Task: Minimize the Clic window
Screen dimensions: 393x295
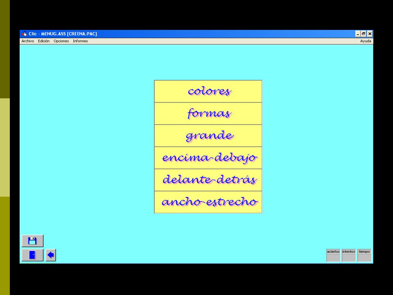Action: 358,34
